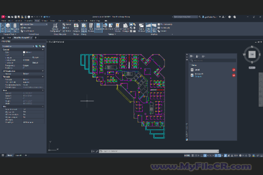Click the search field in the side palette

[x=213, y=61]
